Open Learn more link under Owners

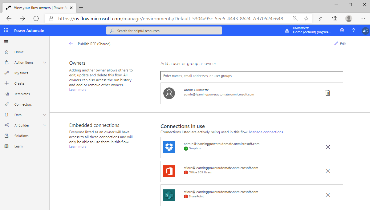click(78, 90)
